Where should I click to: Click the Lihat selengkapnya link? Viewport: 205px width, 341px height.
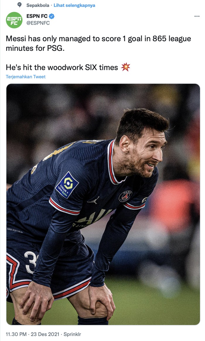point(74,5)
